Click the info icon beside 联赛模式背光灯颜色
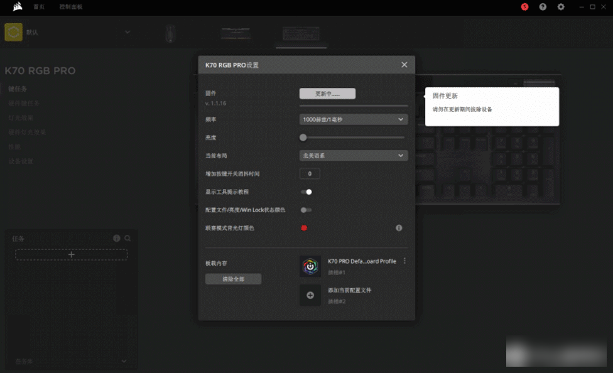The height and width of the screenshot is (373, 613). tap(399, 228)
